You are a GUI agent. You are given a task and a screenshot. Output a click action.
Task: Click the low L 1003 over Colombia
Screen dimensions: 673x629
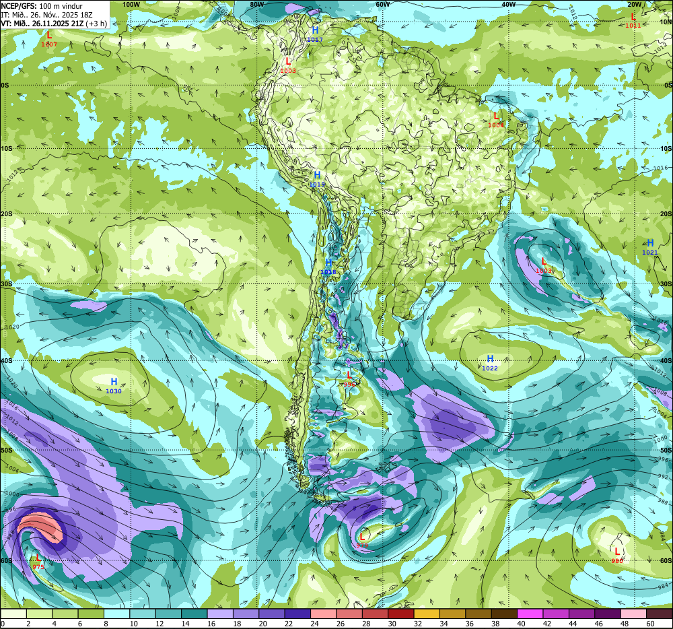coord(288,65)
